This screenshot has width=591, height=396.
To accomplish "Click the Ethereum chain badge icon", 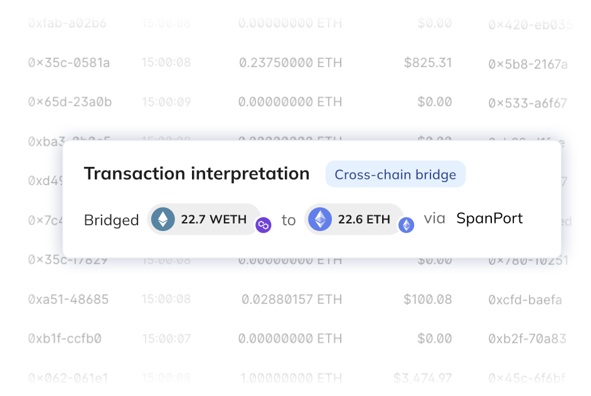I will tap(407, 225).
